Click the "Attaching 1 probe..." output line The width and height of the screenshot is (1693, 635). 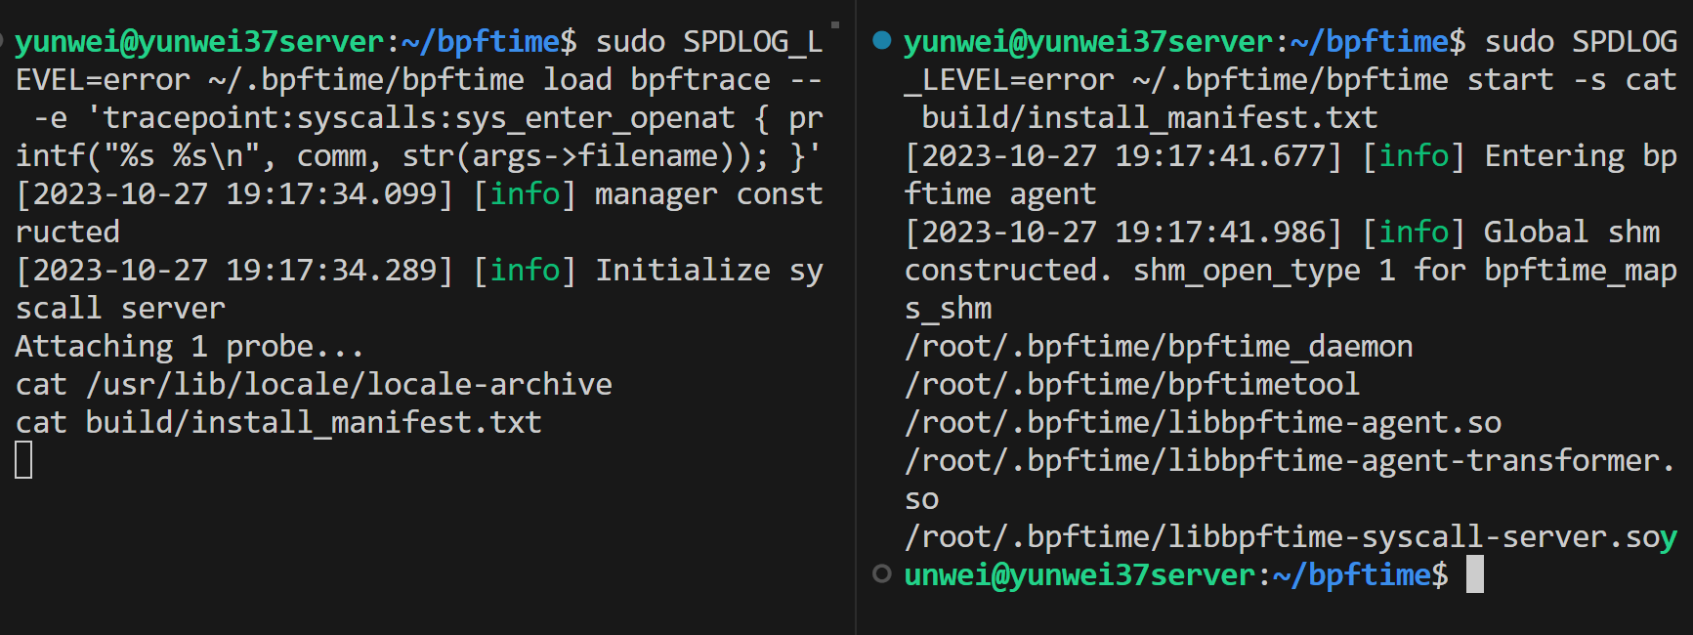coord(189,347)
